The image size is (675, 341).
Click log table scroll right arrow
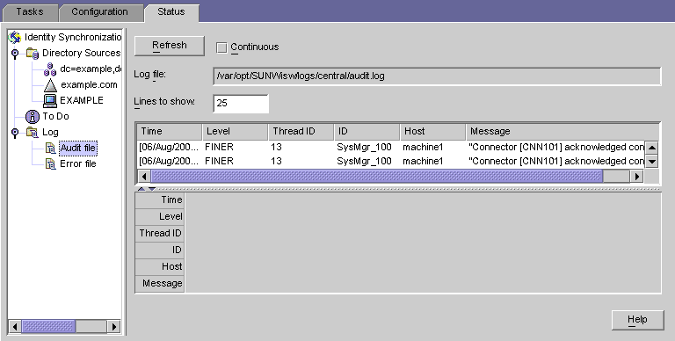[x=636, y=176]
